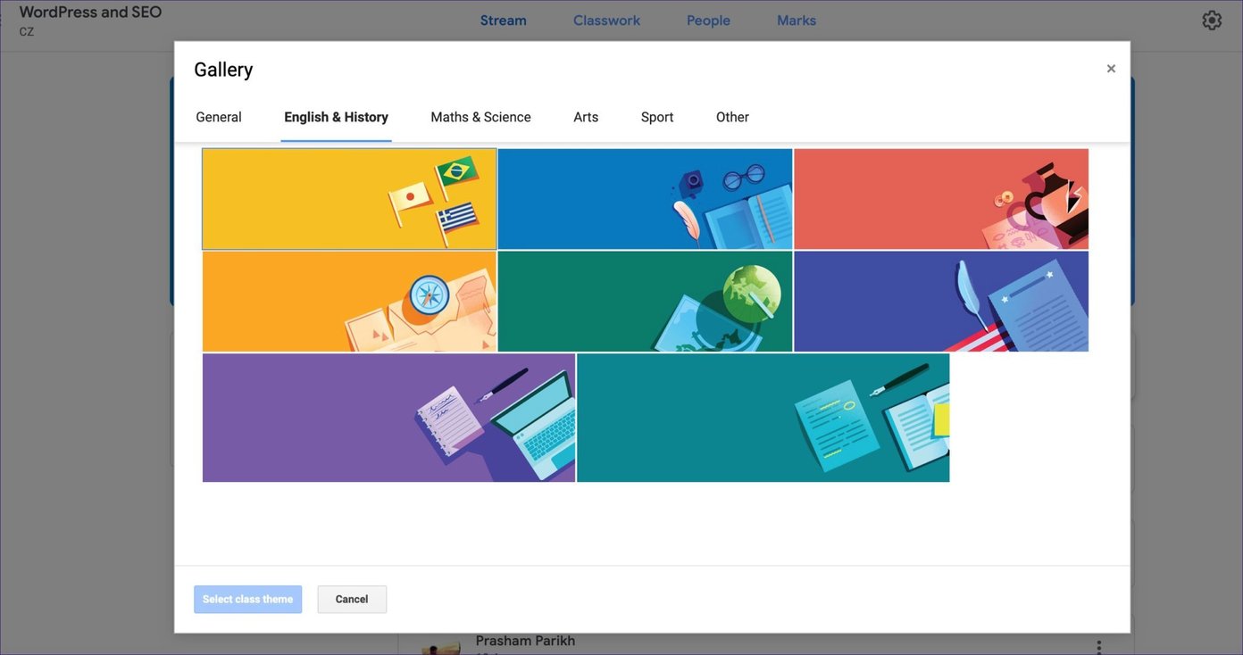Open class settings gear icon
This screenshot has height=655, width=1243.
point(1211,21)
